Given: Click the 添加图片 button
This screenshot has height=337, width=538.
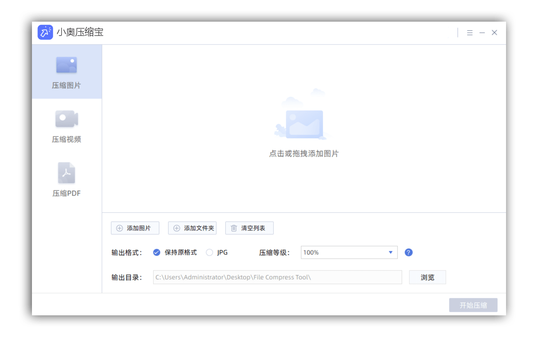Looking at the screenshot, I should pyautogui.click(x=135, y=228).
